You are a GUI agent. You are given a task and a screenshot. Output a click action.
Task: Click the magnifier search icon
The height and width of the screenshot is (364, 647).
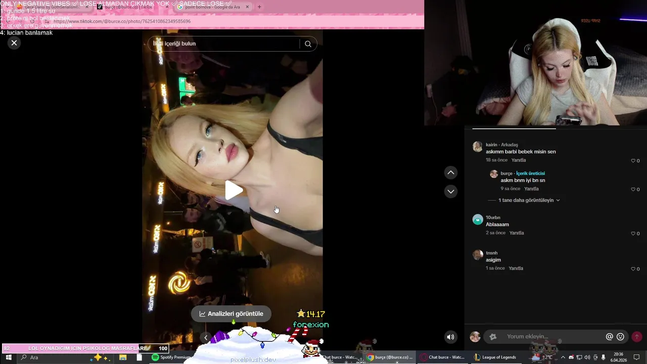click(308, 44)
